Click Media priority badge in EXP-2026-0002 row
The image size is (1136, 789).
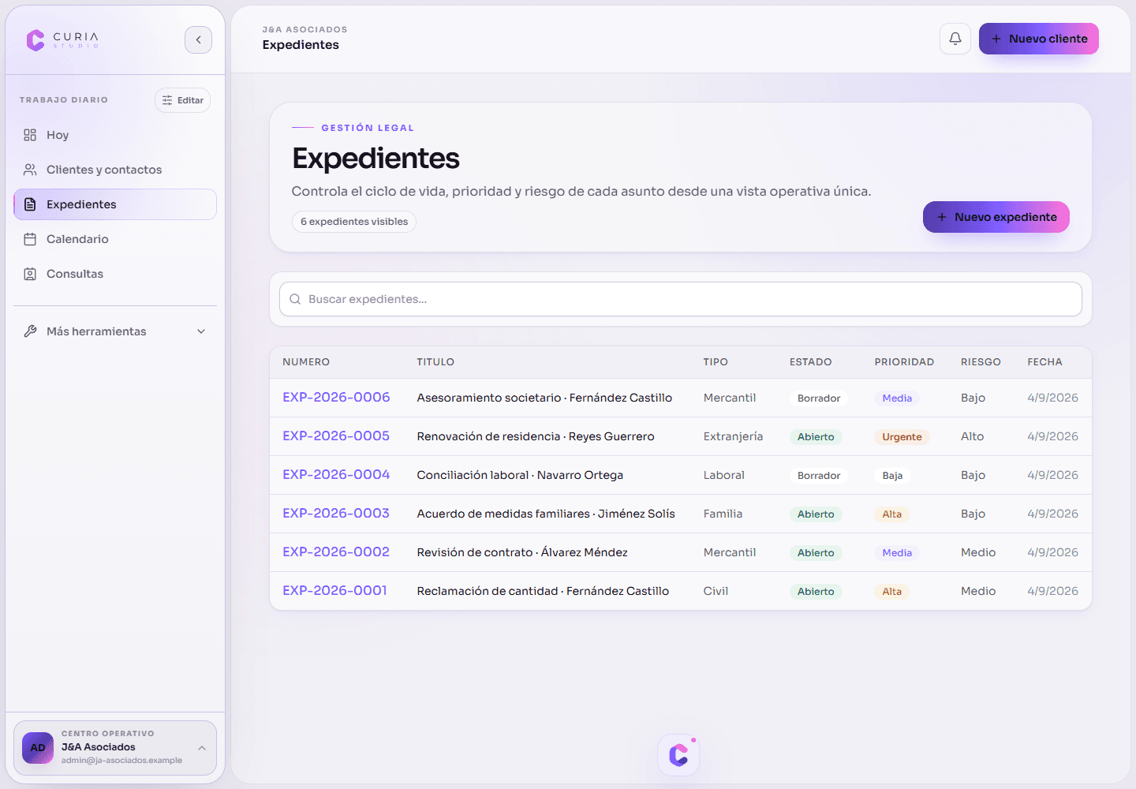(x=897, y=553)
